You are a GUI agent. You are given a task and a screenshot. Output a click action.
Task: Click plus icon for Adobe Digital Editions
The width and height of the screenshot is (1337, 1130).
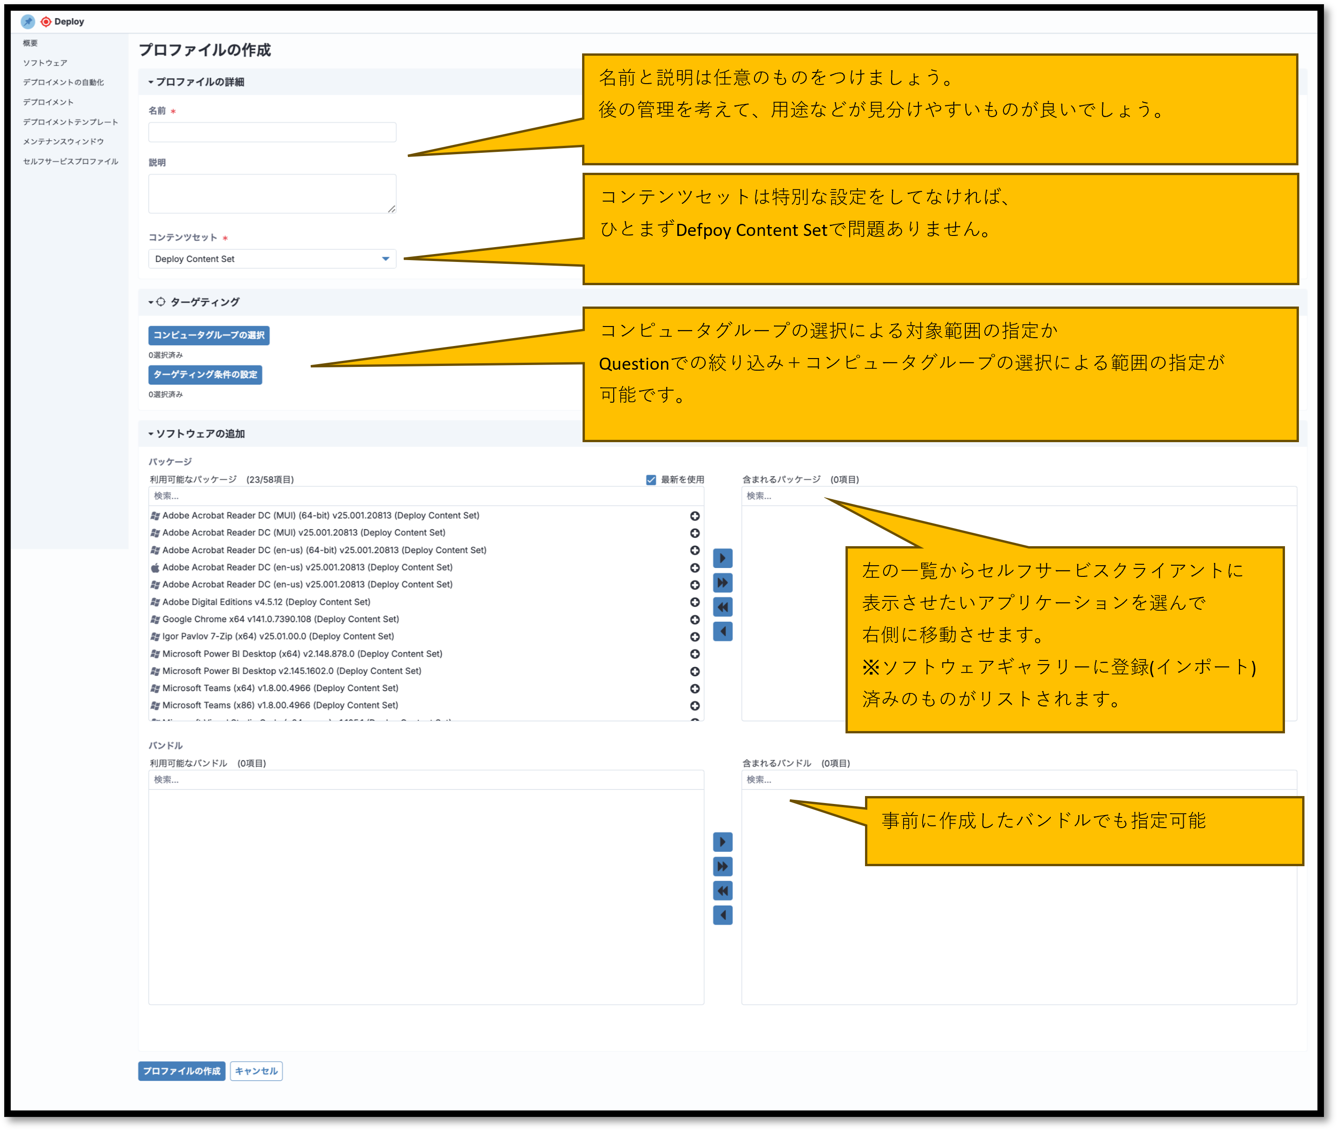(695, 602)
